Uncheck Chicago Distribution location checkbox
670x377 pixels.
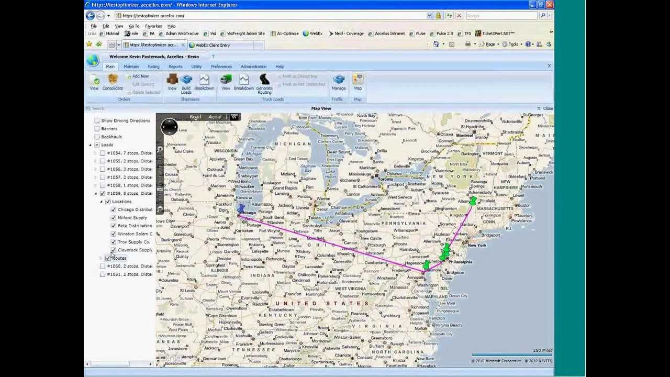coord(114,209)
